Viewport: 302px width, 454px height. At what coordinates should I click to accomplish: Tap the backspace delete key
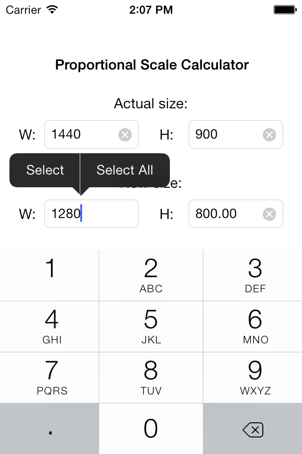pos(252,429)
